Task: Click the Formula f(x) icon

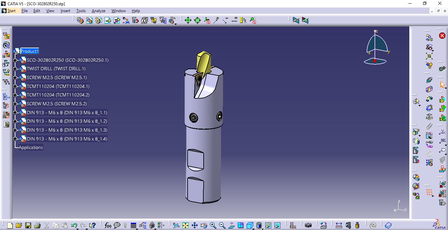Action: tap(108, 225)
